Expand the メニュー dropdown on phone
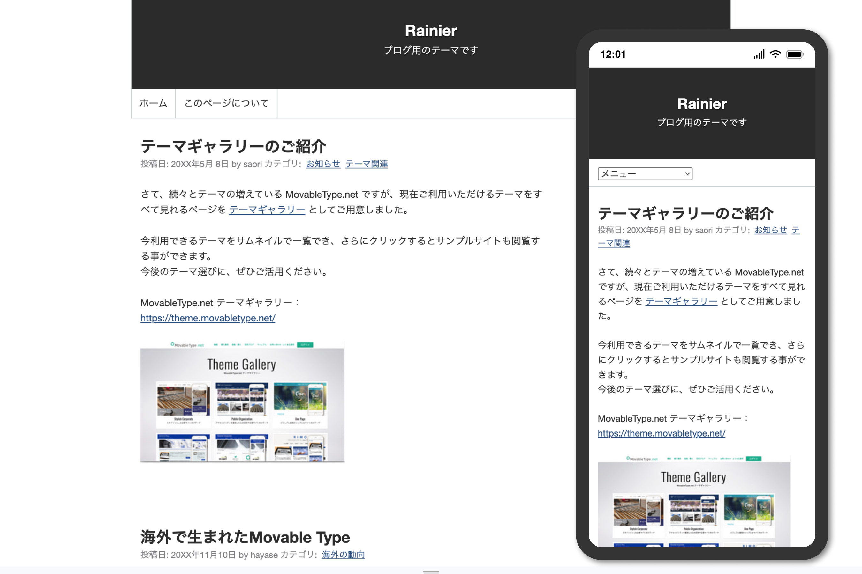Image resolution: width=862 pixels, height=574 pixels. click(x=645, y=174)
